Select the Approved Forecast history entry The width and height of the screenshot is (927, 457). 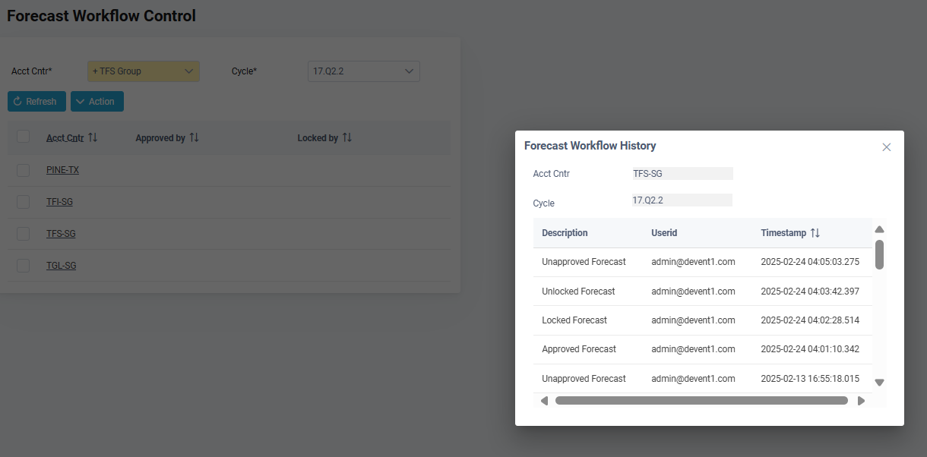click(579, 349)
